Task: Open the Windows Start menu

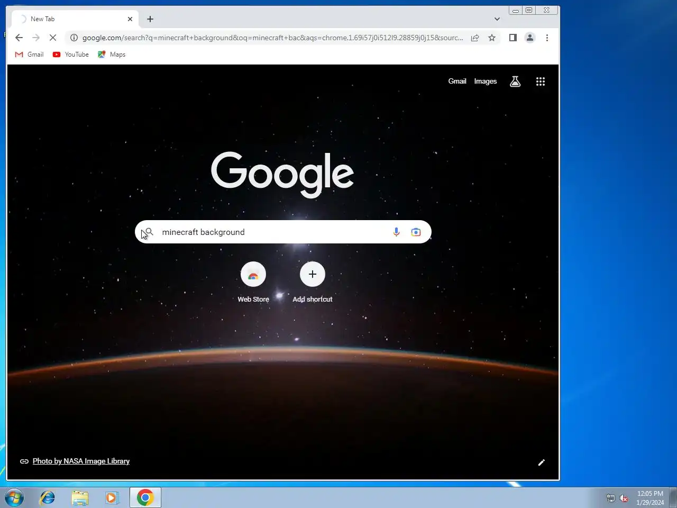Action: point(14,498)
